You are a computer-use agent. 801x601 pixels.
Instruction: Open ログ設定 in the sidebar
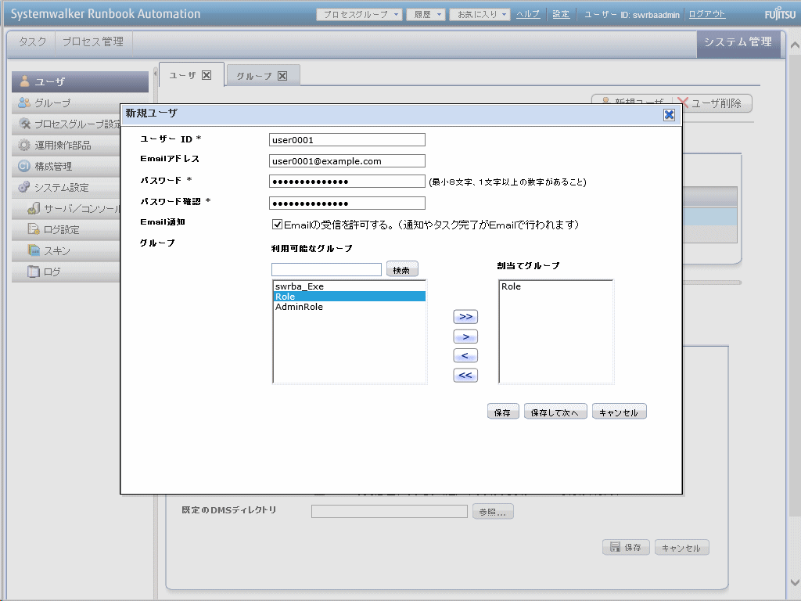point(66,229)
